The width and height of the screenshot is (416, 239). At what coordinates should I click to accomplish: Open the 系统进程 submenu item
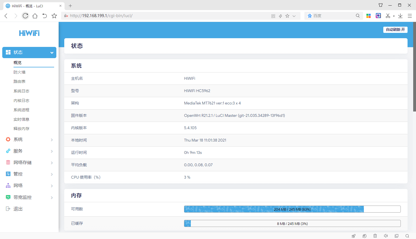(21, 110)
